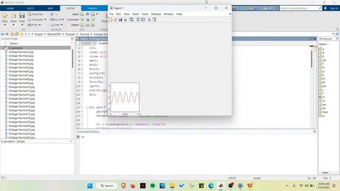Image resolution: width=340 pixels, height=191 pixels.
Task: Select the Edit Plot arrow tool in Figure 1
Action: point(149,20)
